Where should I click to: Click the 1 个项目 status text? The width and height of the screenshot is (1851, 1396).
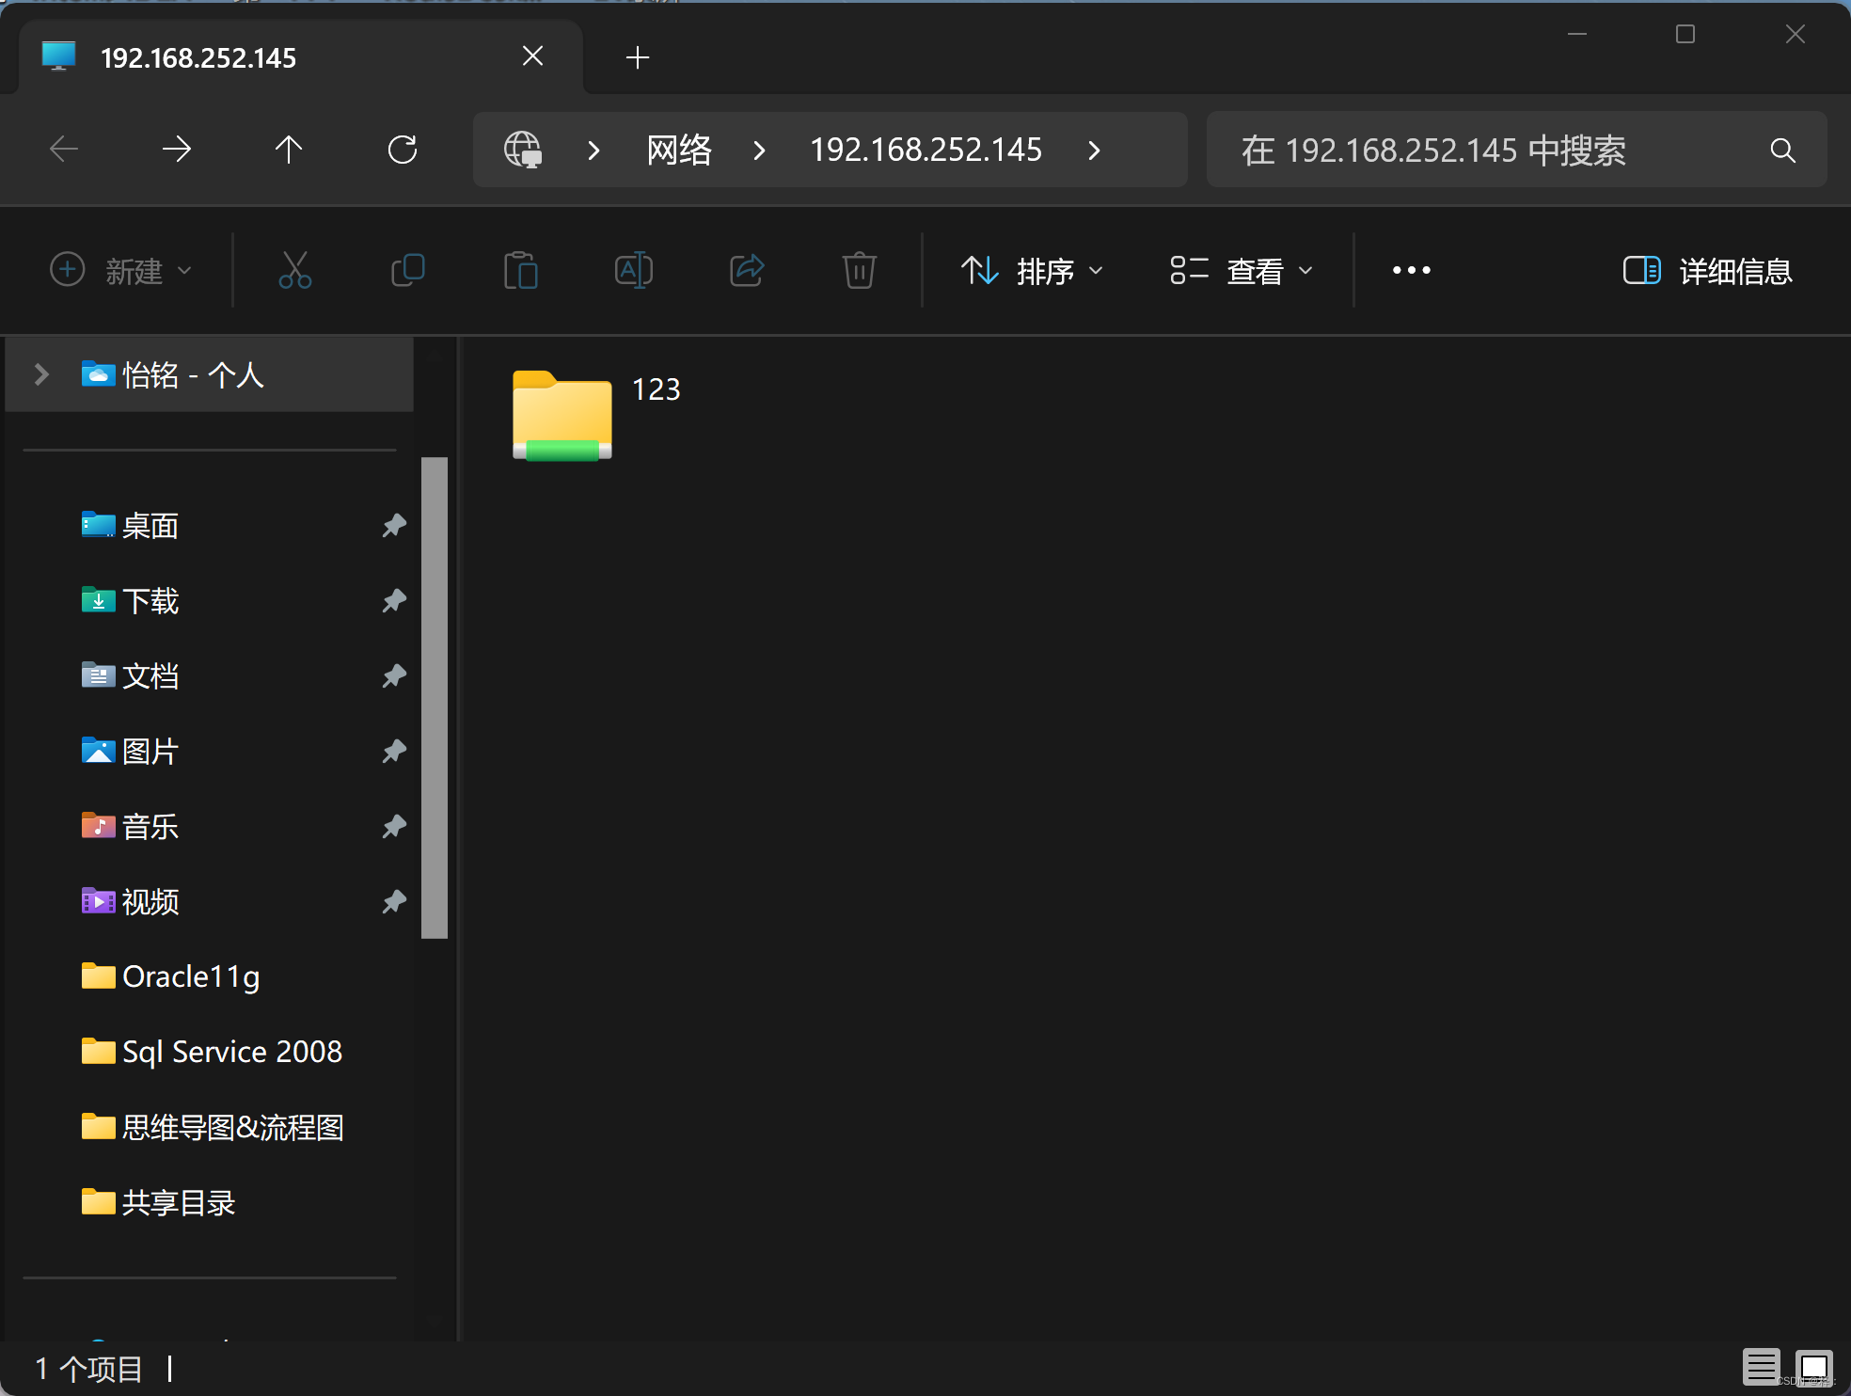pos(88,1369)
